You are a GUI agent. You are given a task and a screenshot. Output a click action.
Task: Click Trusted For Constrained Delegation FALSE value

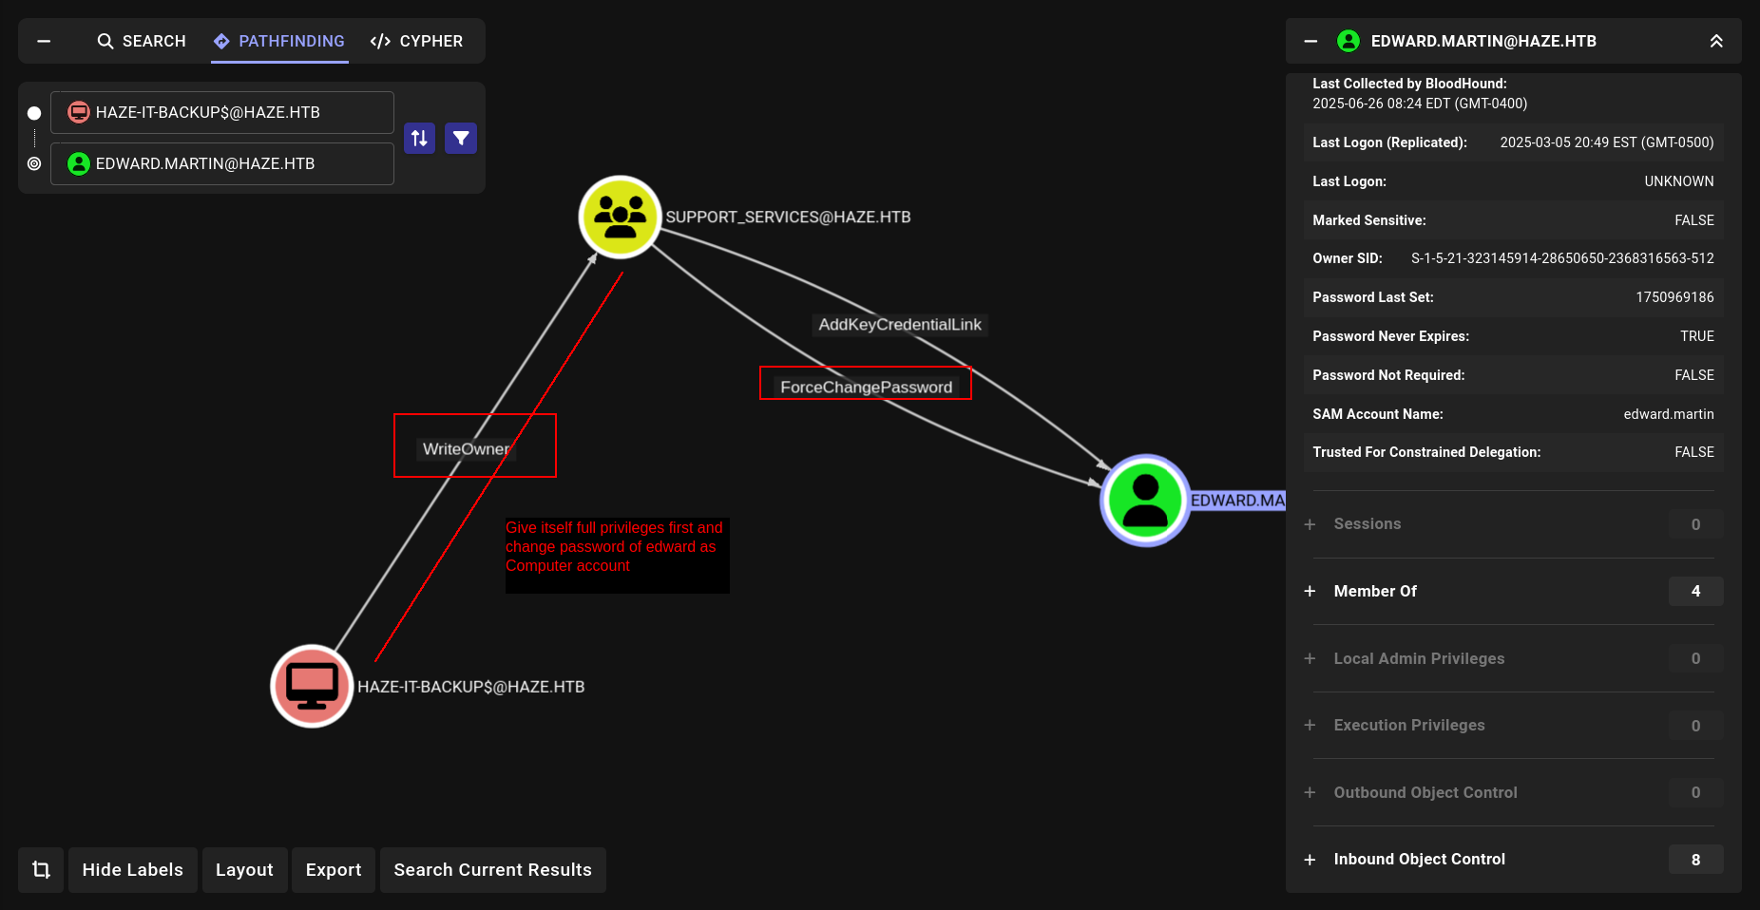tap(1694, 452)
